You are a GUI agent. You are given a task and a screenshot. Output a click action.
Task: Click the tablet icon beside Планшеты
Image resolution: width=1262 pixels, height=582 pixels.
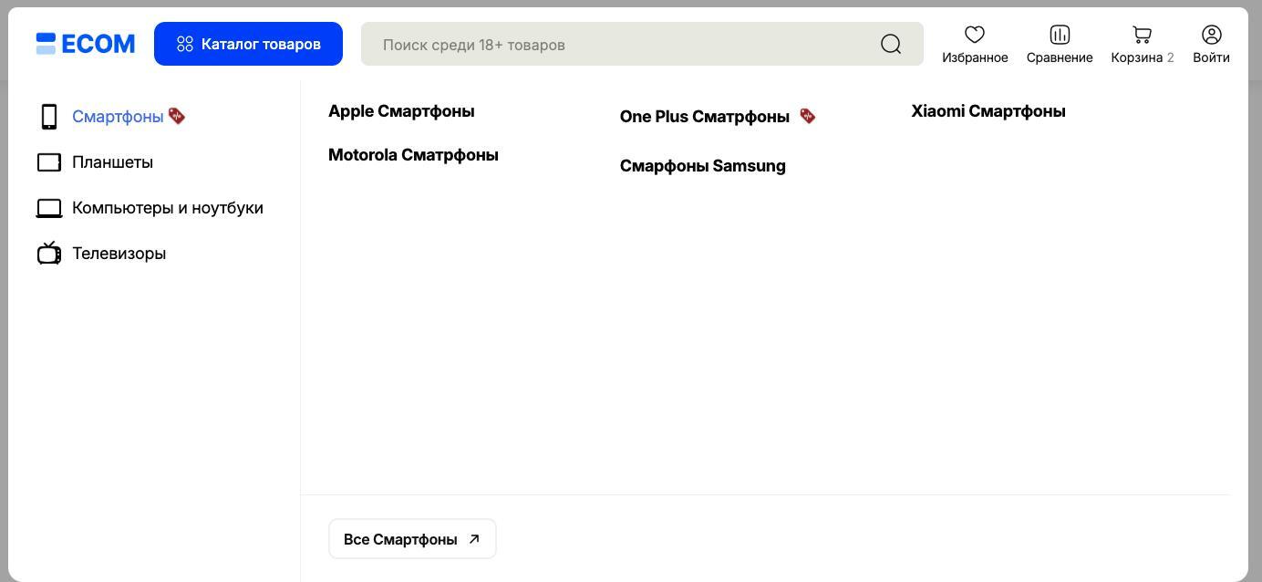[49, 162]
